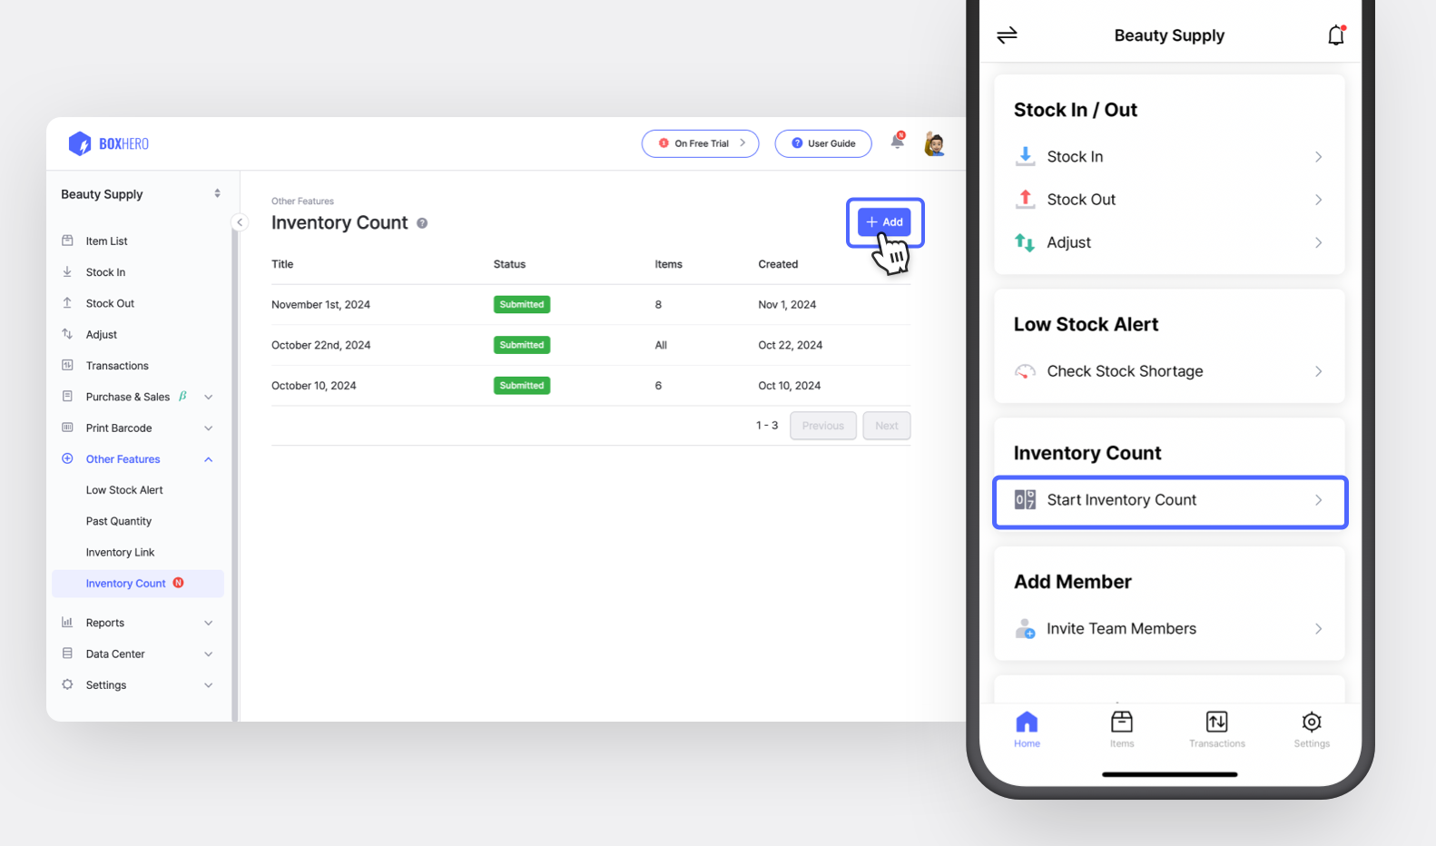Expand the Data Center chevron
The height and width of the screenshot is (846, 1436).
(209, 654)
